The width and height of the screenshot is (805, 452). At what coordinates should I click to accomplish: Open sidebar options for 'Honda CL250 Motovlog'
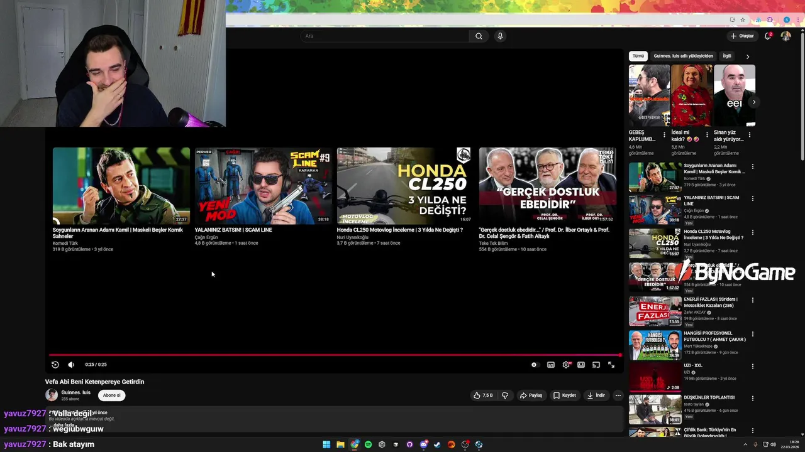753,233
